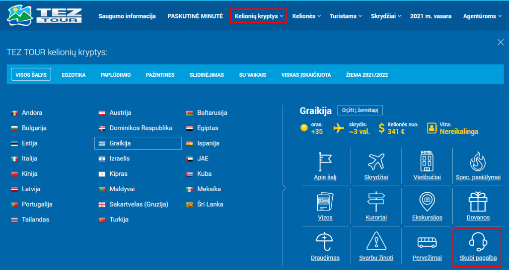509x270 pixels.
Task: Select Italija country link
Action: (x=29, y=159)
